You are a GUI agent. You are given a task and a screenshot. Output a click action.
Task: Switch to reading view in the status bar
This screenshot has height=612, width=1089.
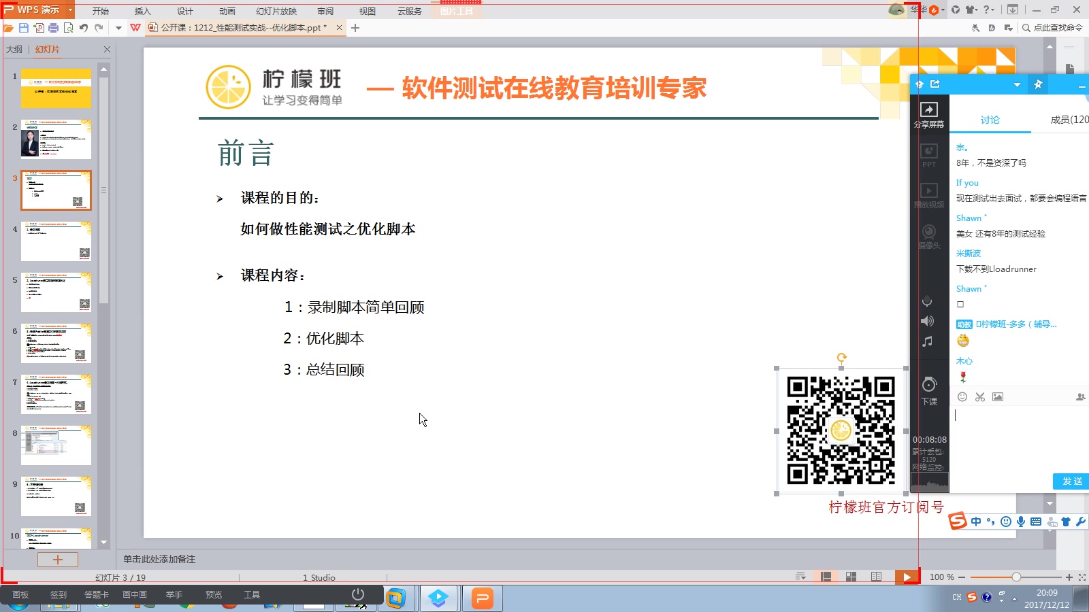[x=877, y=577]
